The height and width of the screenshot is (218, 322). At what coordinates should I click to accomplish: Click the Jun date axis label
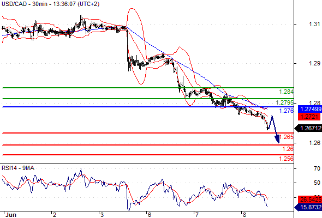coord(11,215)
